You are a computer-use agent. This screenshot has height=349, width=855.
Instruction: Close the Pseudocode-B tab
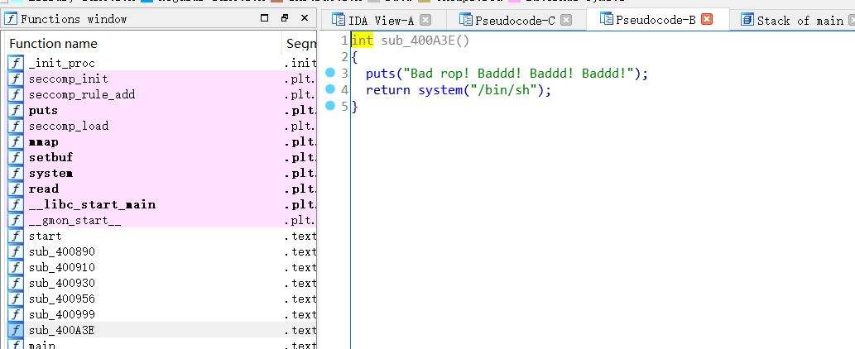click(707, 19)
